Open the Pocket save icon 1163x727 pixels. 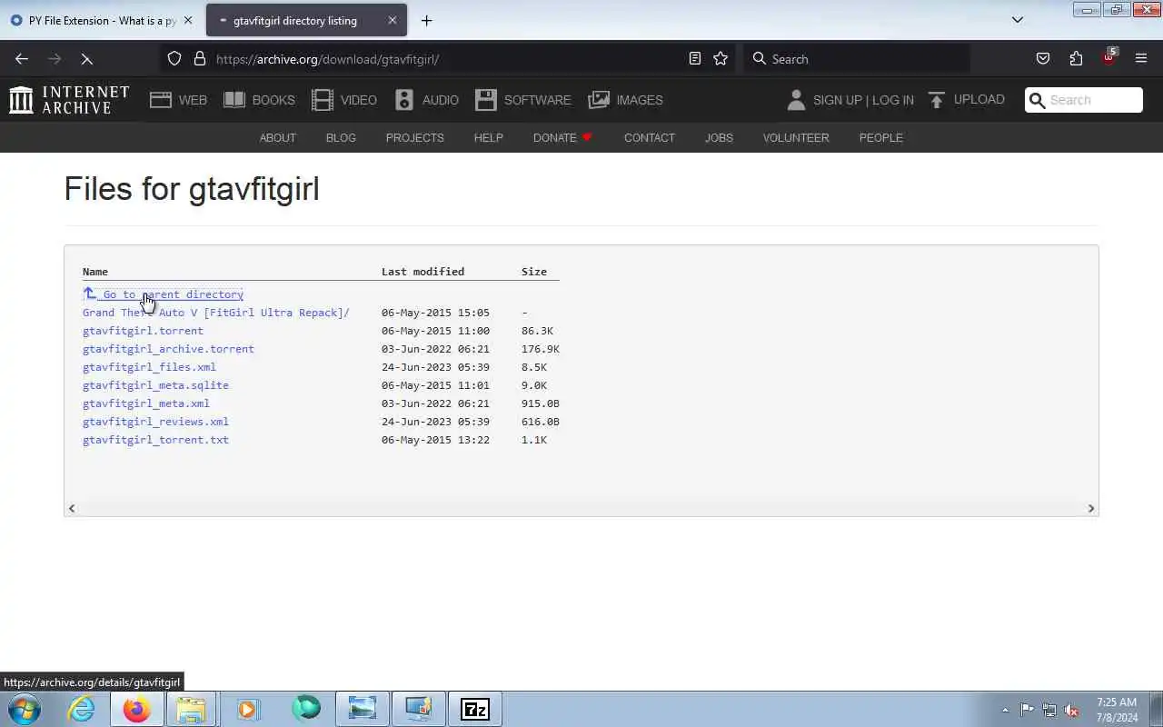tap(1043, 59)
